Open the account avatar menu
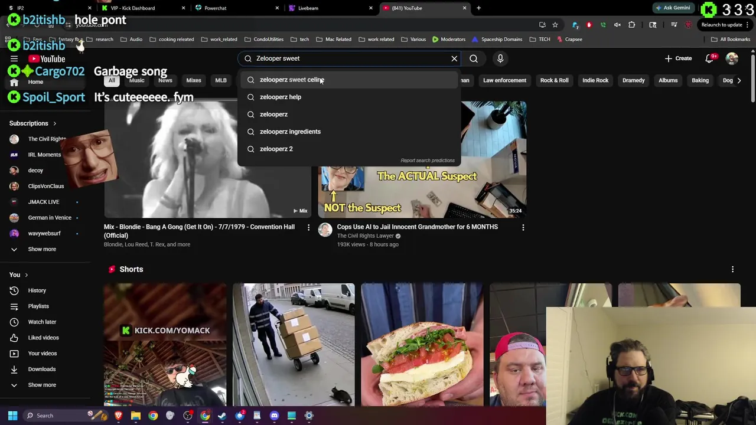 (732, 58)
